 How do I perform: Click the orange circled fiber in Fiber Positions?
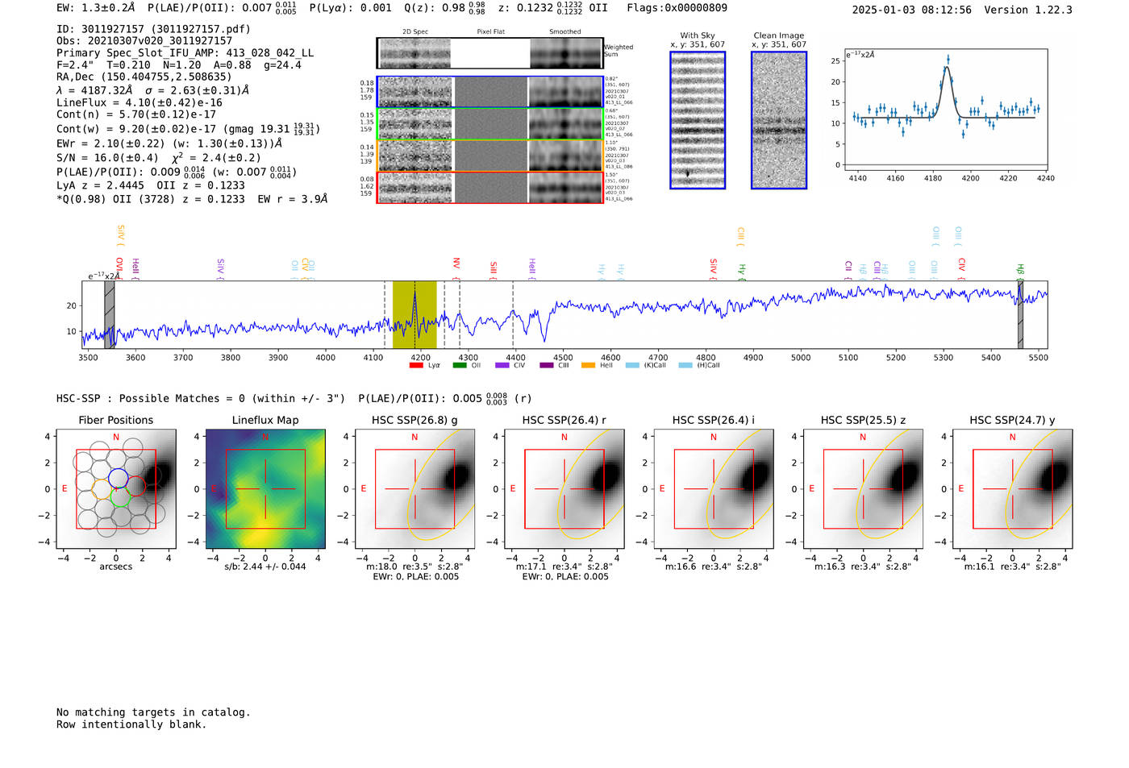102,489
